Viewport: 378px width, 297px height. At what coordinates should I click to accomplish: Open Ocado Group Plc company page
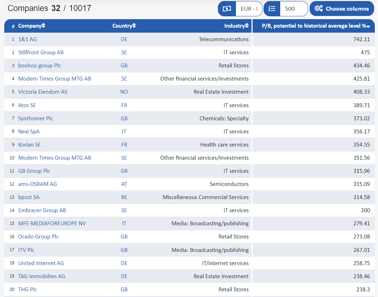coord(38,237)
